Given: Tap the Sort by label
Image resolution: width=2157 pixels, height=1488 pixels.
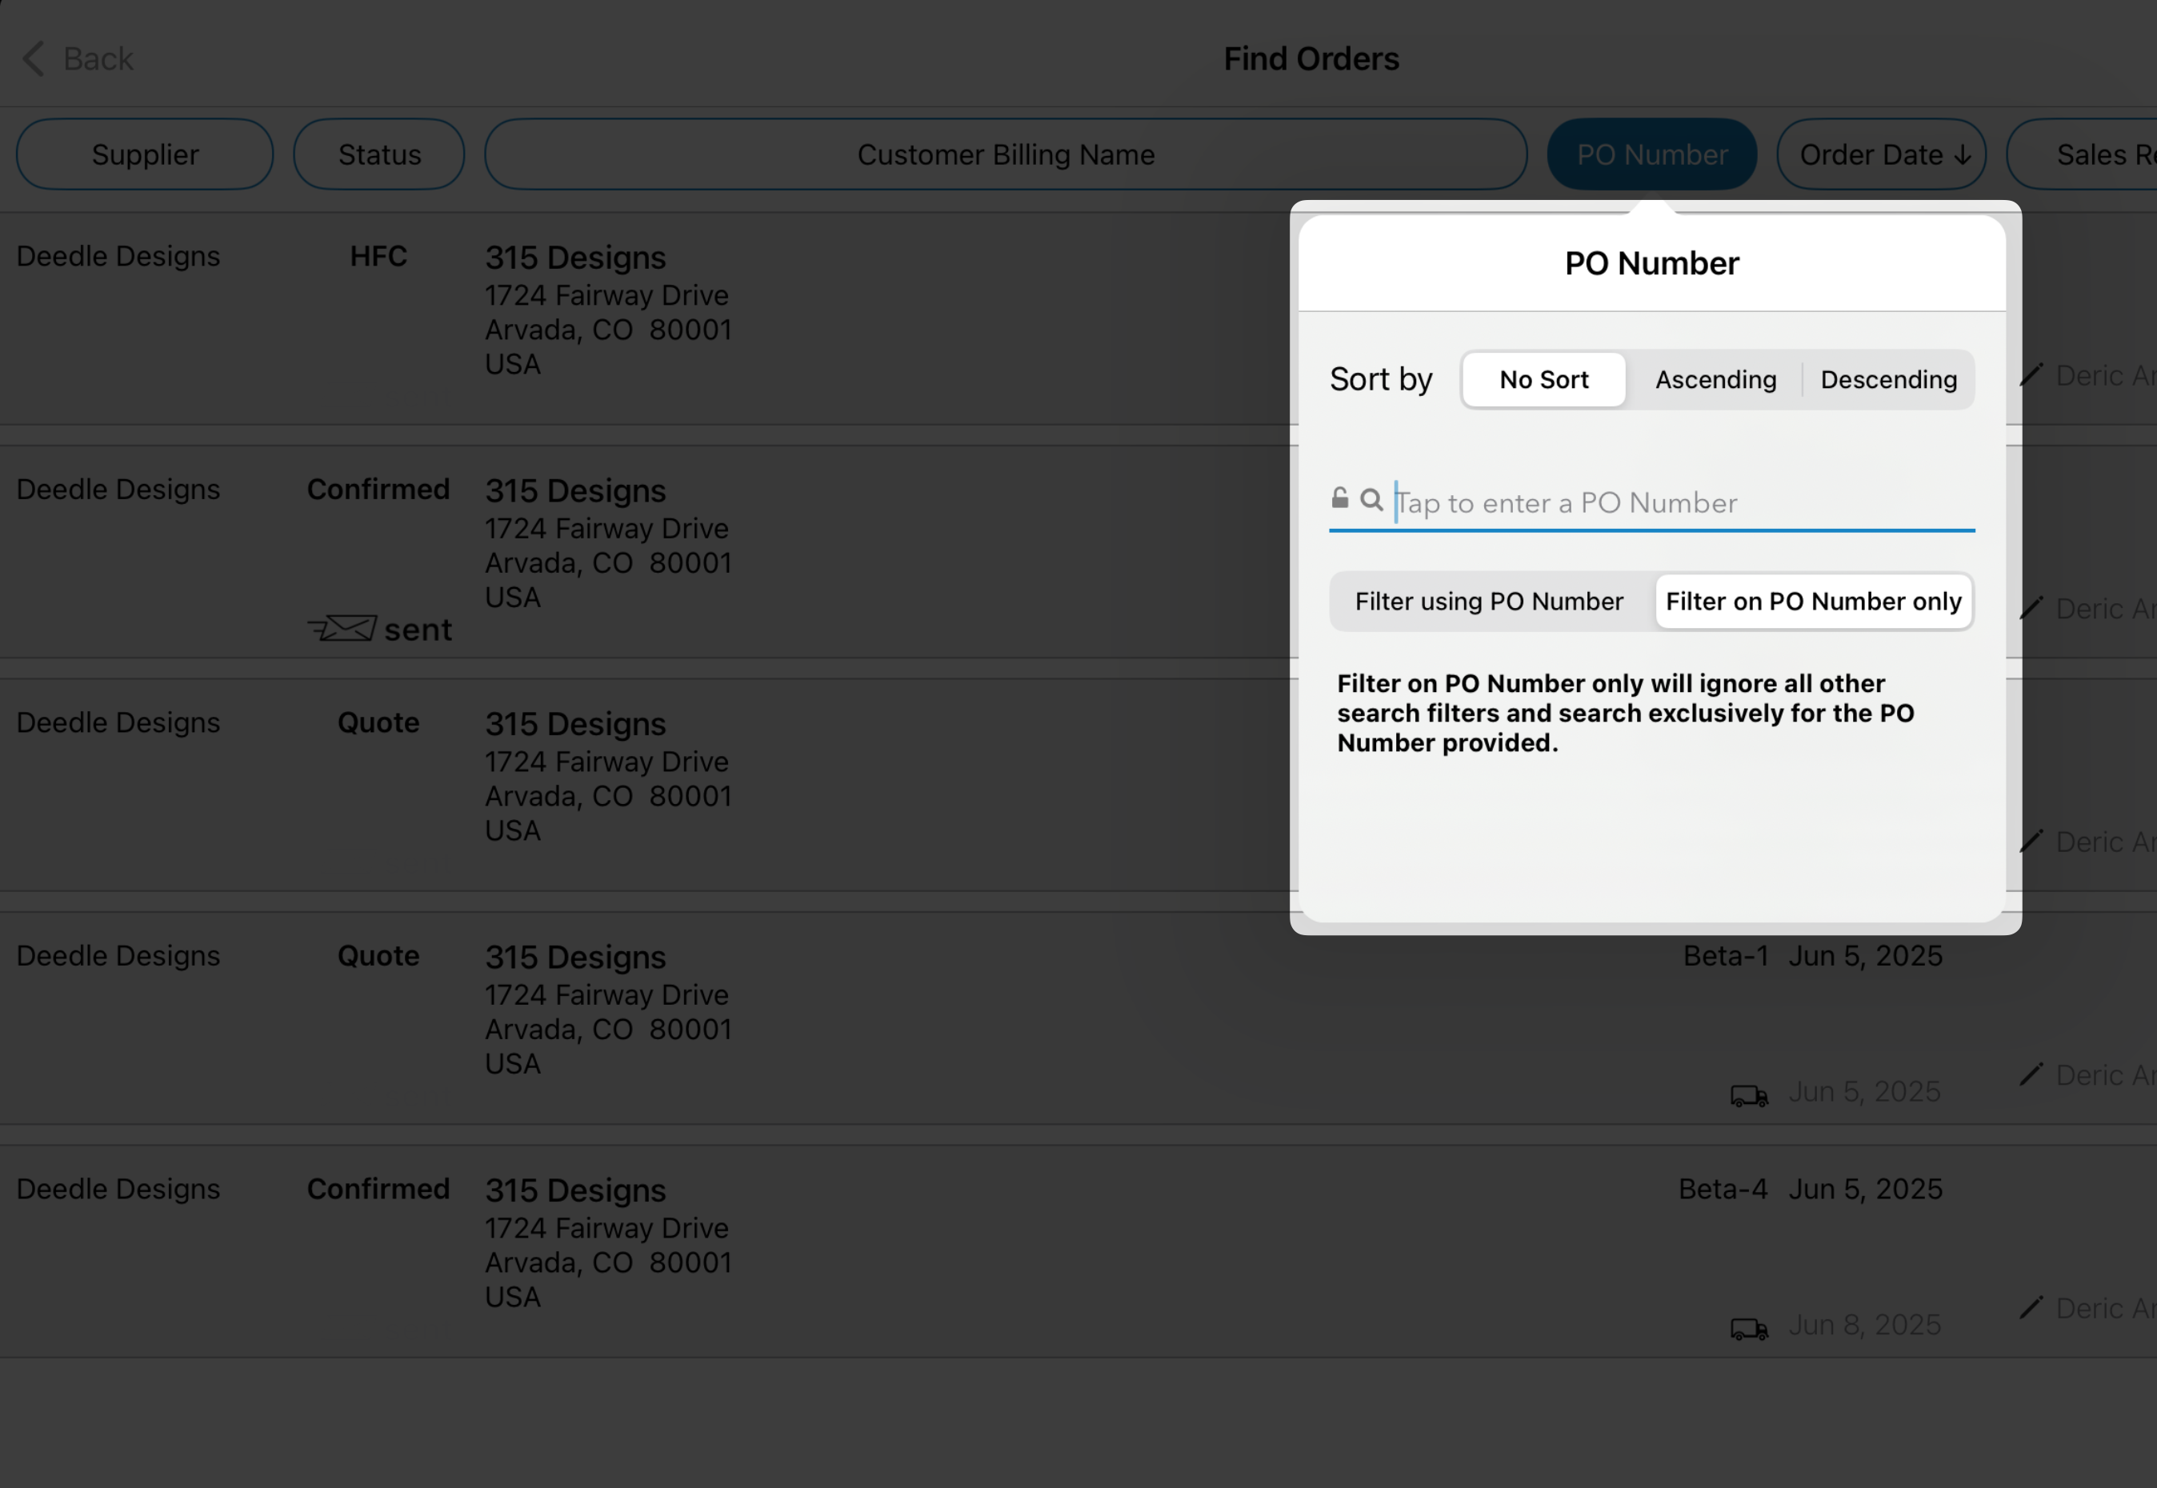Looking at the screenshot, I should (x=1380, y=379).
